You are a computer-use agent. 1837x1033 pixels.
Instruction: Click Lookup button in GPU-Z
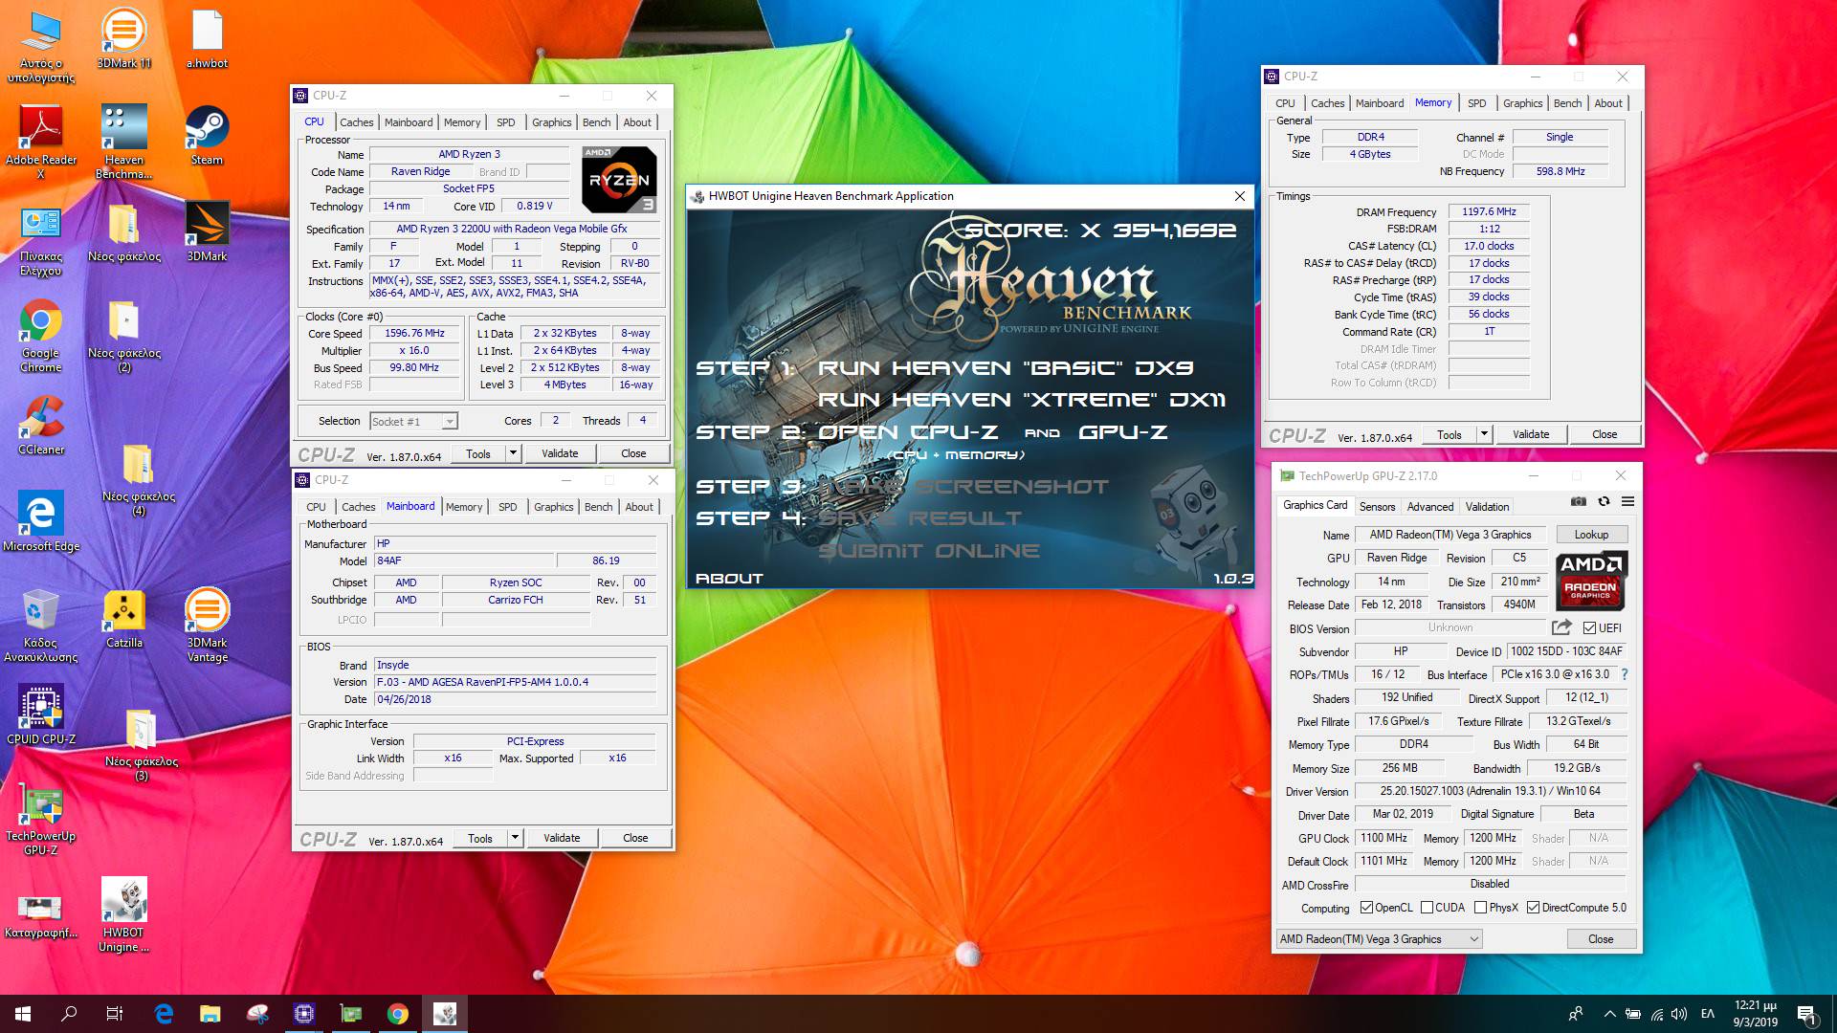click(x=1591, y=535)
